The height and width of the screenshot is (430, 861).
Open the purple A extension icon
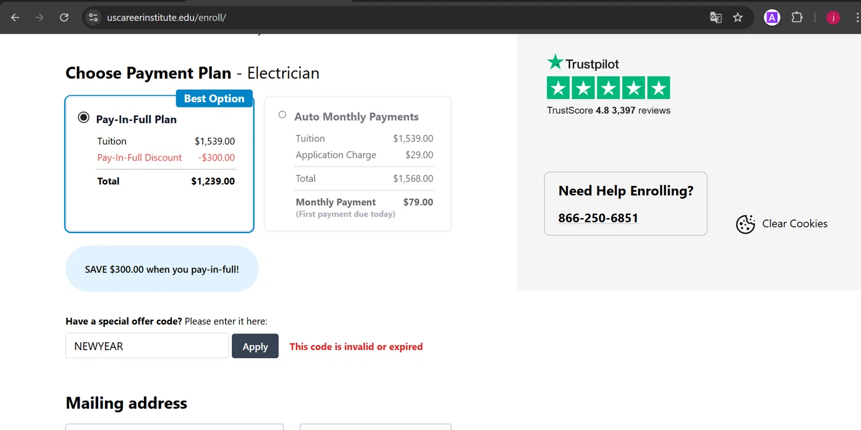click(x=772, y=18)
